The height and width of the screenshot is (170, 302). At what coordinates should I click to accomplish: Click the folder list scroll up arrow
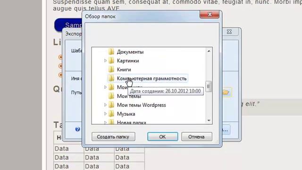click(209, 51)
